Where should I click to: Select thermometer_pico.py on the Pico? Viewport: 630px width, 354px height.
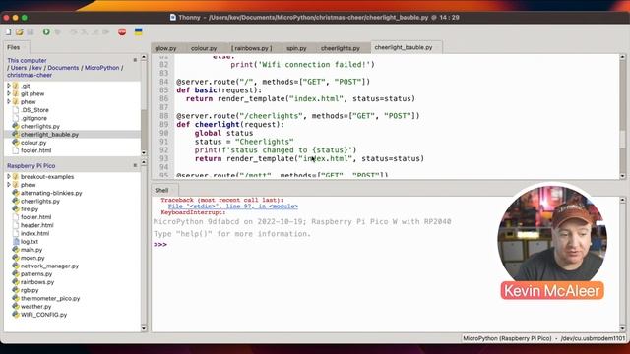pos(50,298)
